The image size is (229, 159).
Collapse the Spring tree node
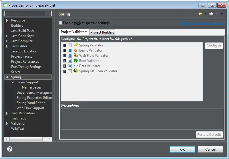pos(7,77)
